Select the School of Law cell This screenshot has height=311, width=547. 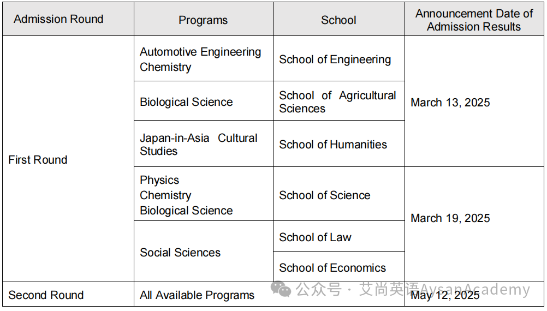pyautogui.click(x=338, y=236)
